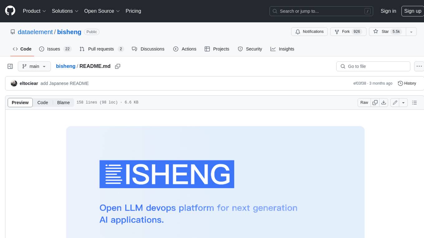Open Notifications for this repository
This screenshot has height=238, width=424.
309,31
